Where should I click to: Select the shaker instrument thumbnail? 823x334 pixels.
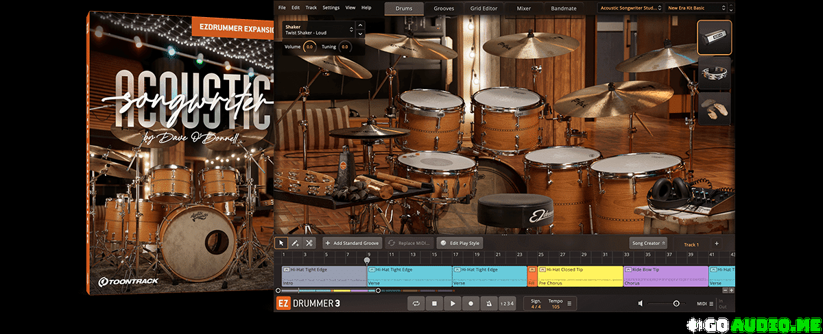point(715,38)
